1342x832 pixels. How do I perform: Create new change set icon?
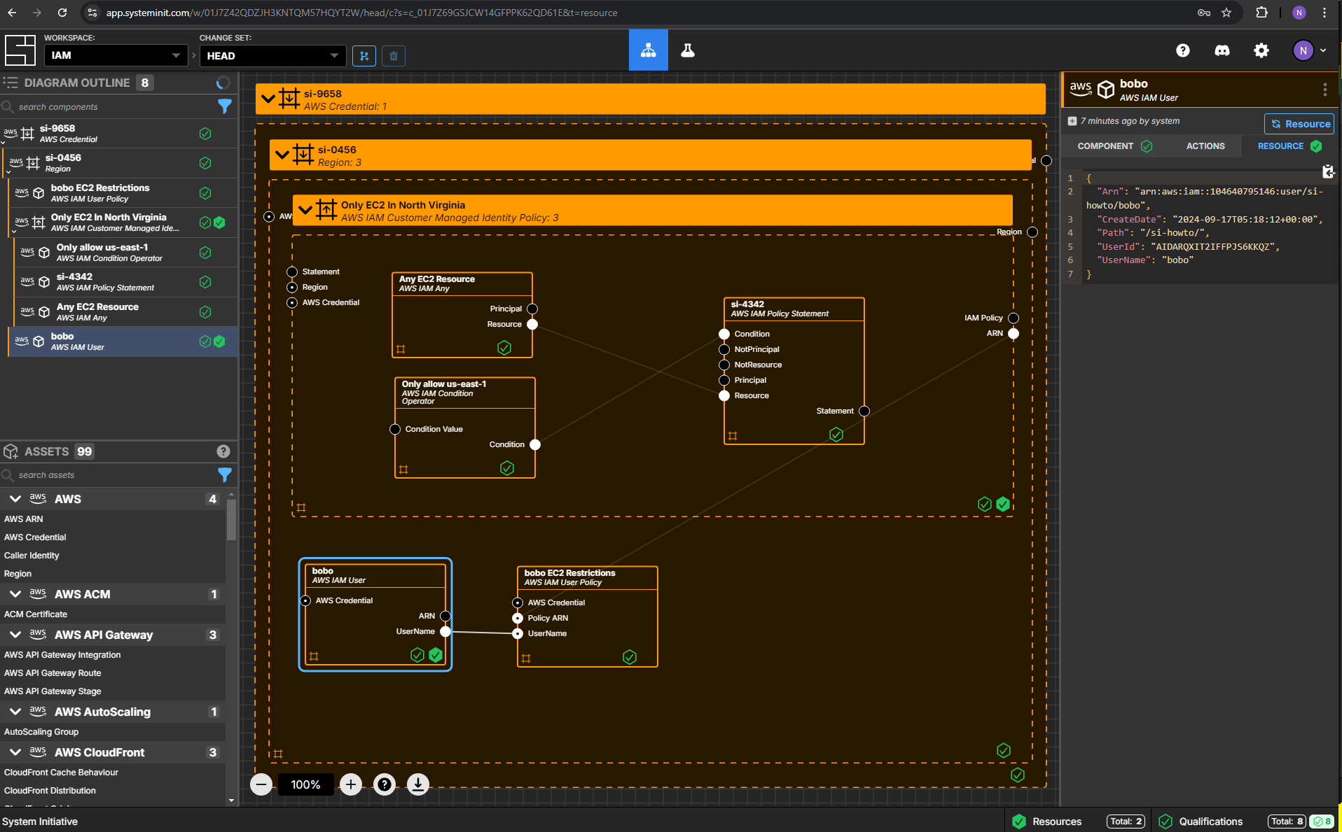point(364,56)
